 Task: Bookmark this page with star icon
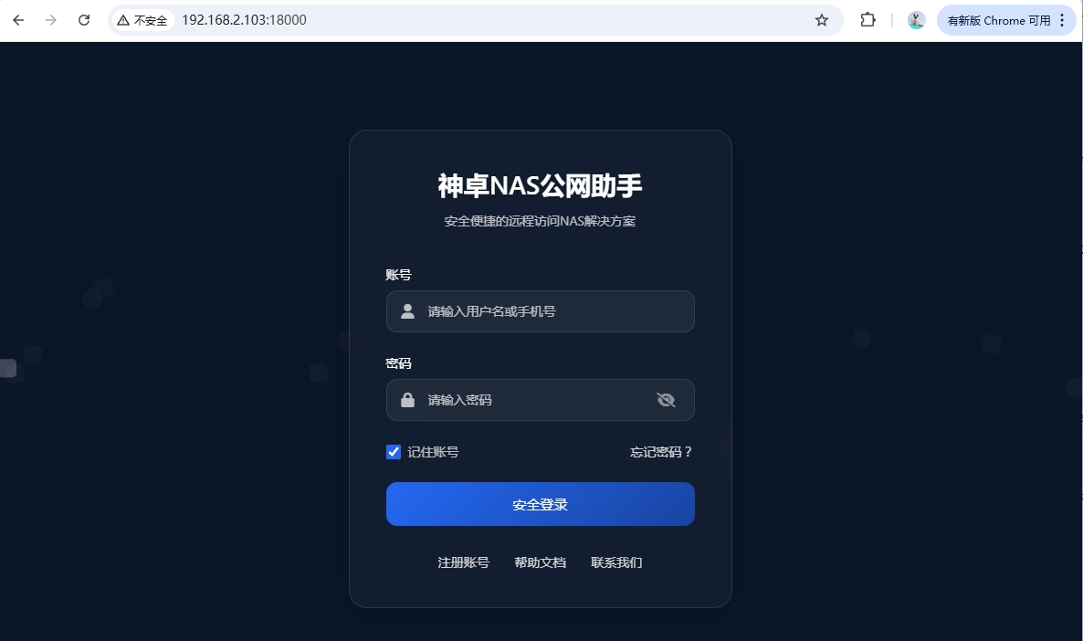(821, 20)
